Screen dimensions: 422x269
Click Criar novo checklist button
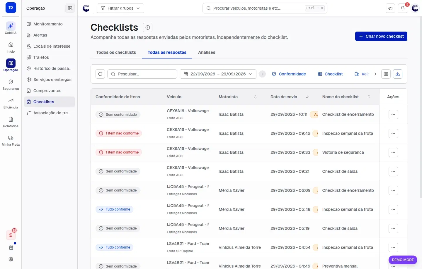[x=381, y=36]
